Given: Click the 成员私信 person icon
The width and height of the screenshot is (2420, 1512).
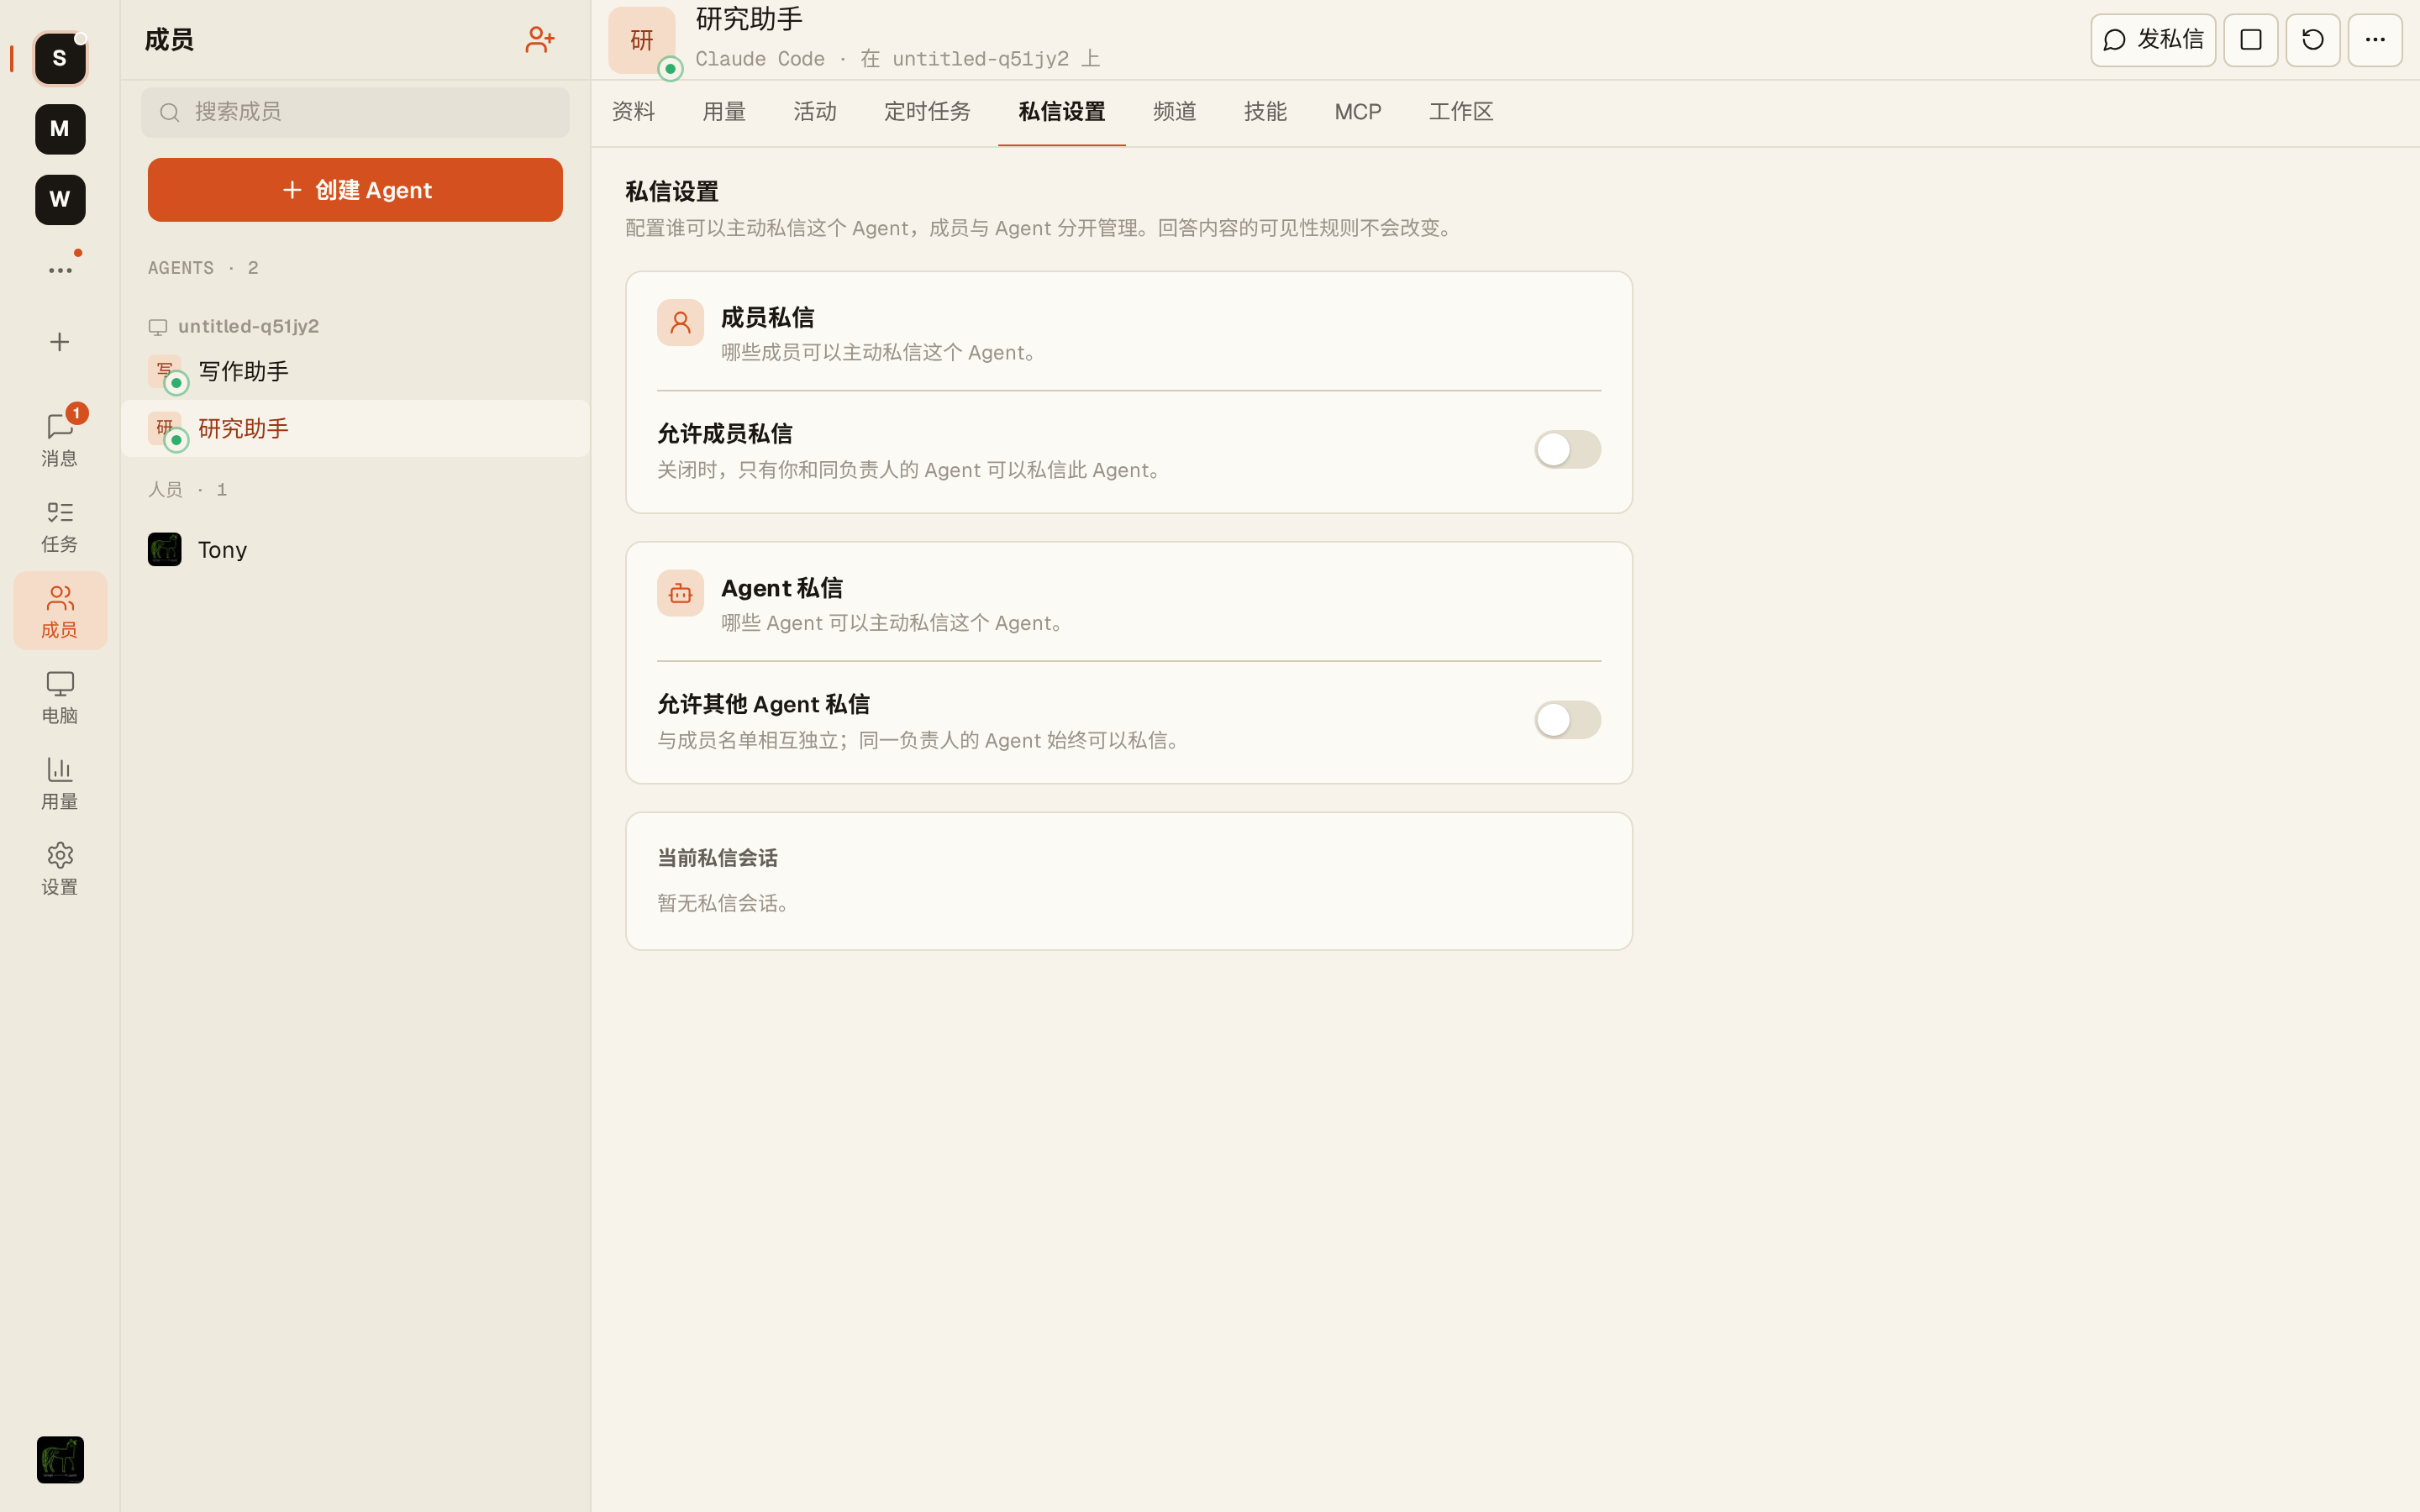Looking at the screenshot, I should tap(680, 323).
